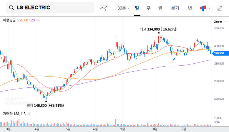Click the 6월 date axis label
The width and height of the screenshot is (229, 132).
coord(95,129)
